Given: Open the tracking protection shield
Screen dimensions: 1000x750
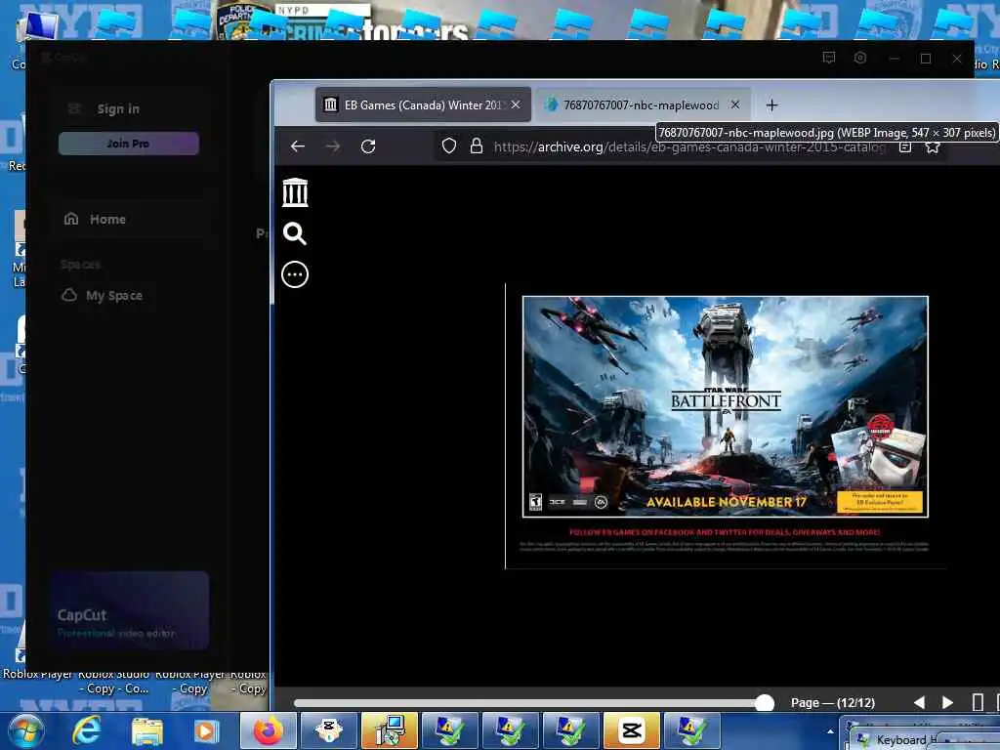Looking at the screenshot, I should pyautogui.click(x=449, y=146).
